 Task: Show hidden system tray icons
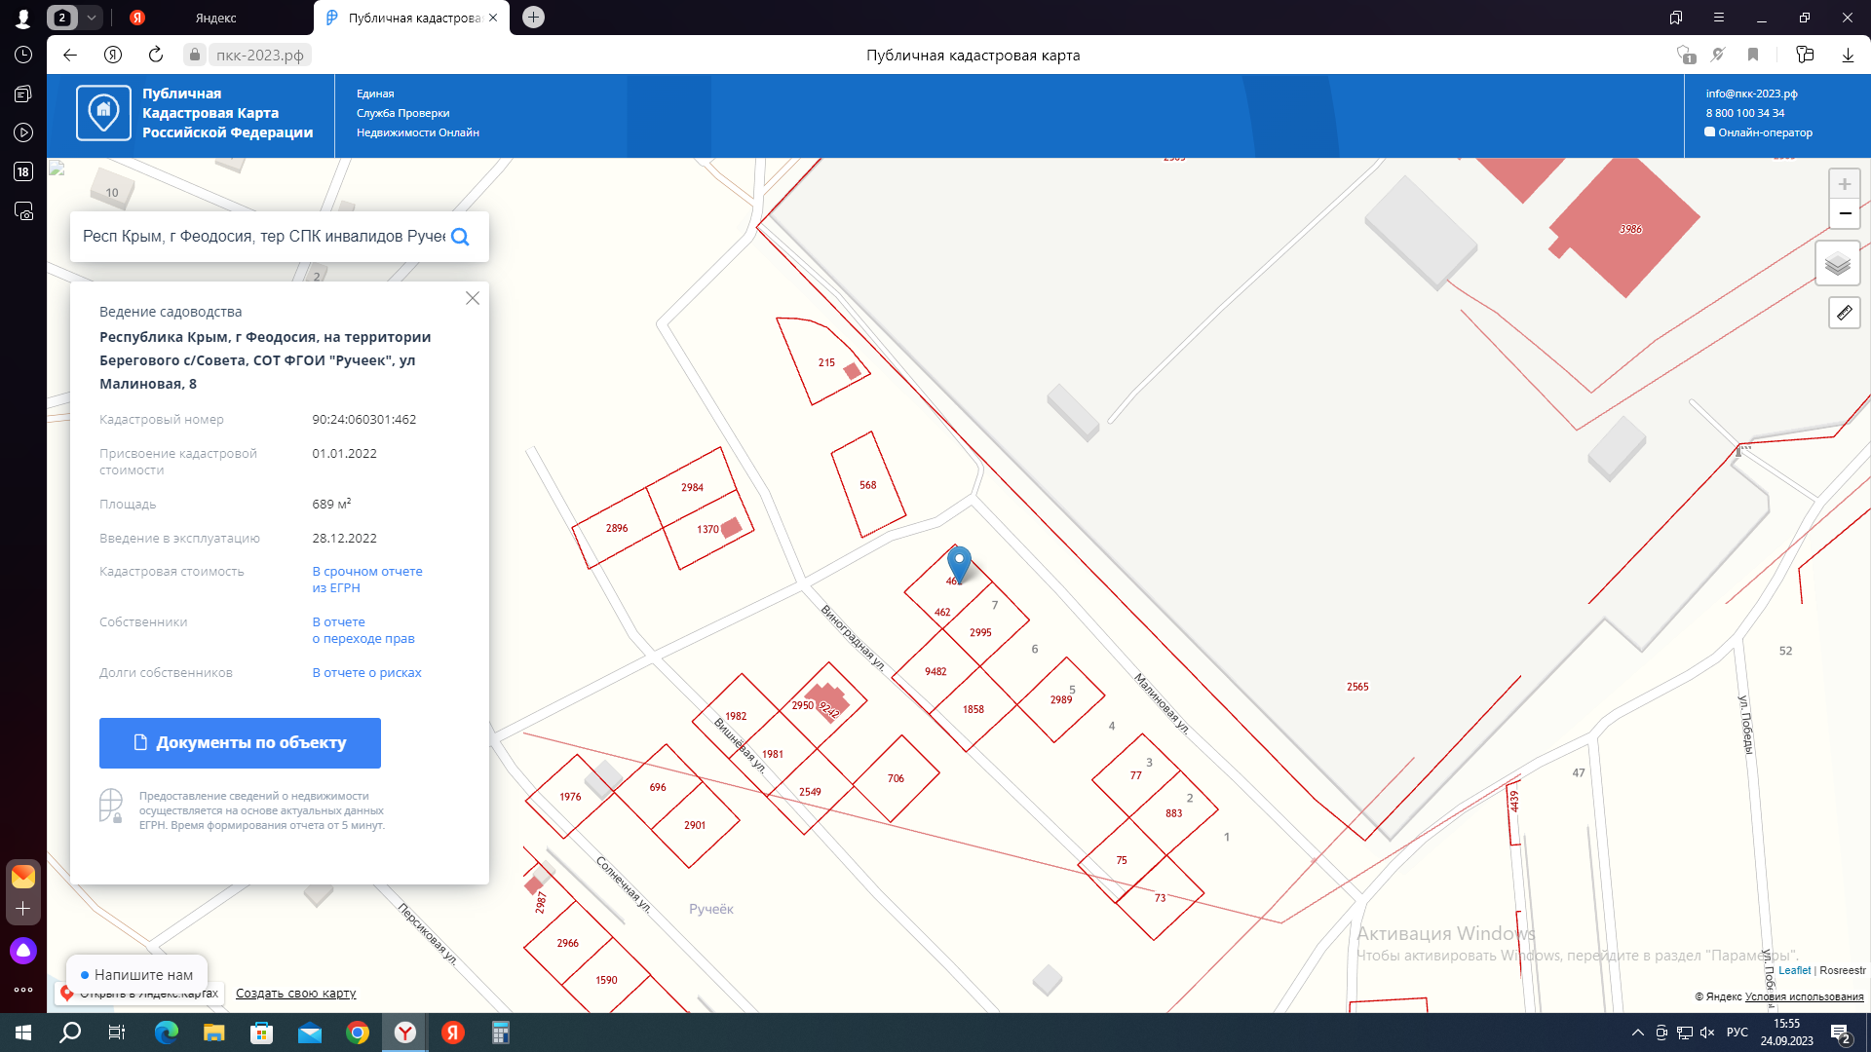tap(1637, 1033)
